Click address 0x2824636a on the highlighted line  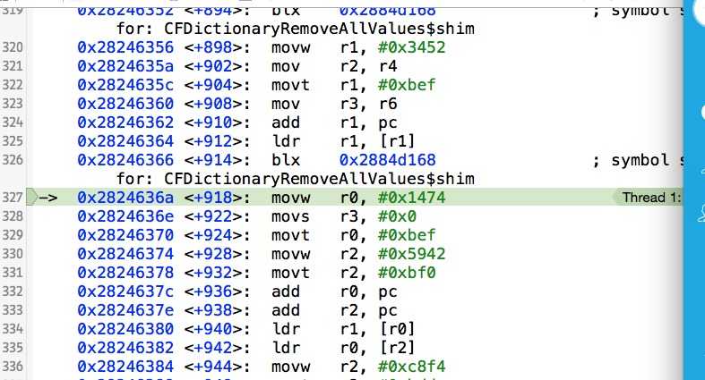tap(129, 198)
